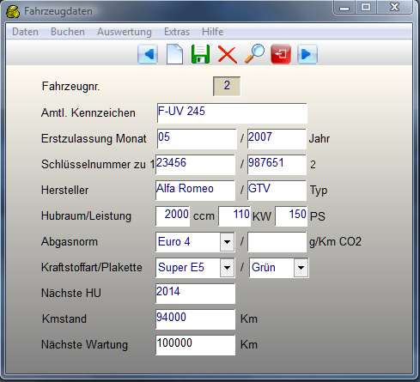
Task: Select the Kmstand field showing 94000
Action: click(x=196, y=319)
